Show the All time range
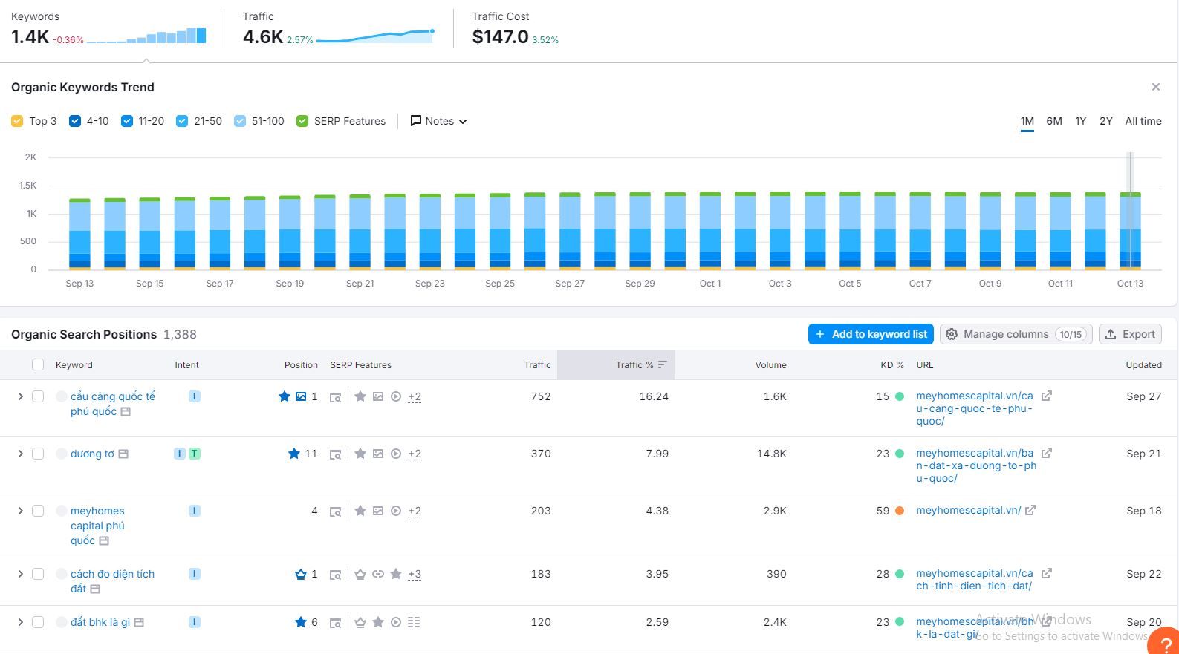 tap(1143, 121)
